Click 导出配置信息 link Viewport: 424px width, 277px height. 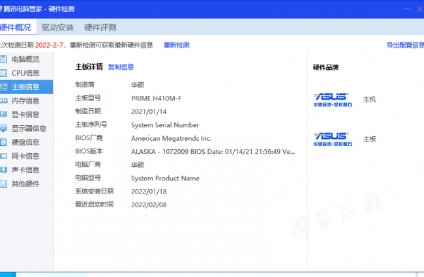point(405,45)
